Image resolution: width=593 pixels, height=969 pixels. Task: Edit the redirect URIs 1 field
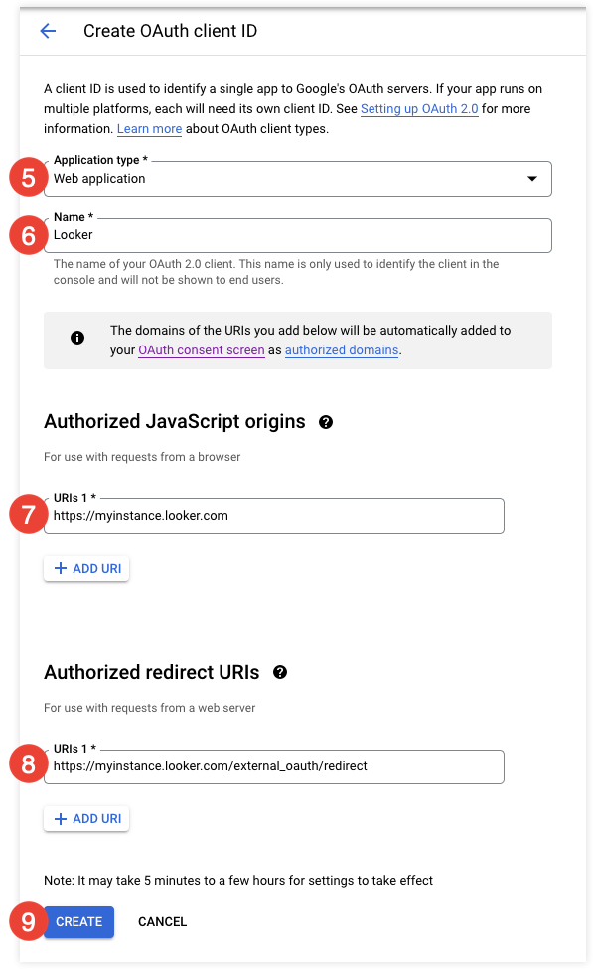(x=274, y=766)
